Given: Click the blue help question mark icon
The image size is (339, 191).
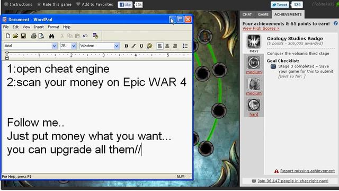Looking at the screenshot, I should coord(336,23).
